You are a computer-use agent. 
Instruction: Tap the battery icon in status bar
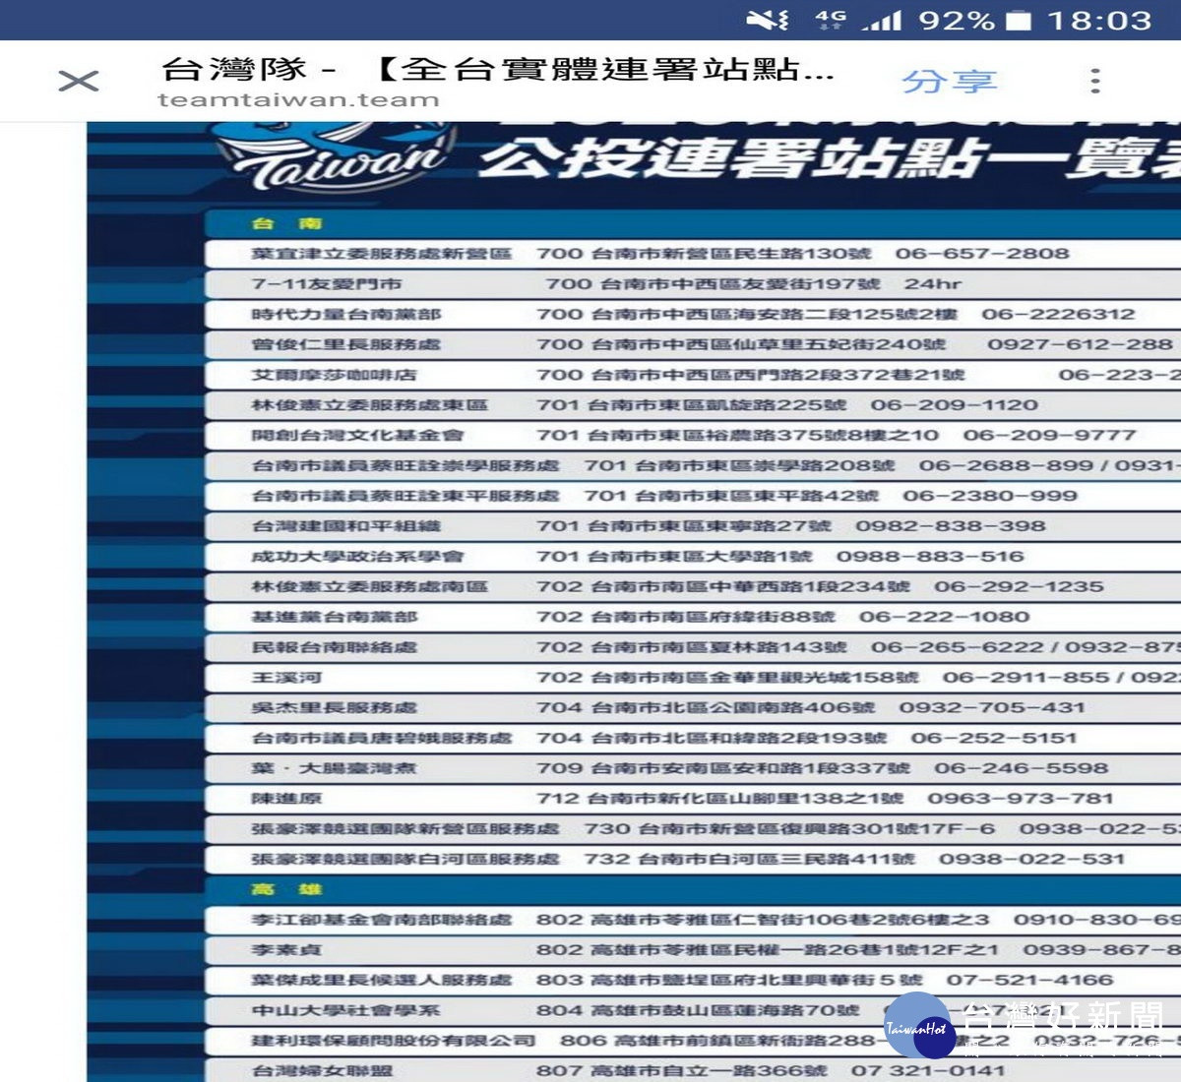click(x=1020, y=20)
